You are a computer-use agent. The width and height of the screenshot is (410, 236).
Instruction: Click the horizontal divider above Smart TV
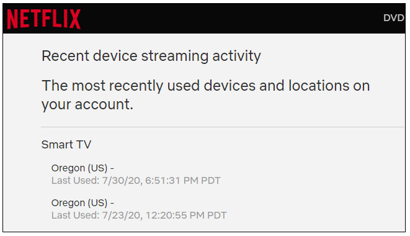[222, 127]
